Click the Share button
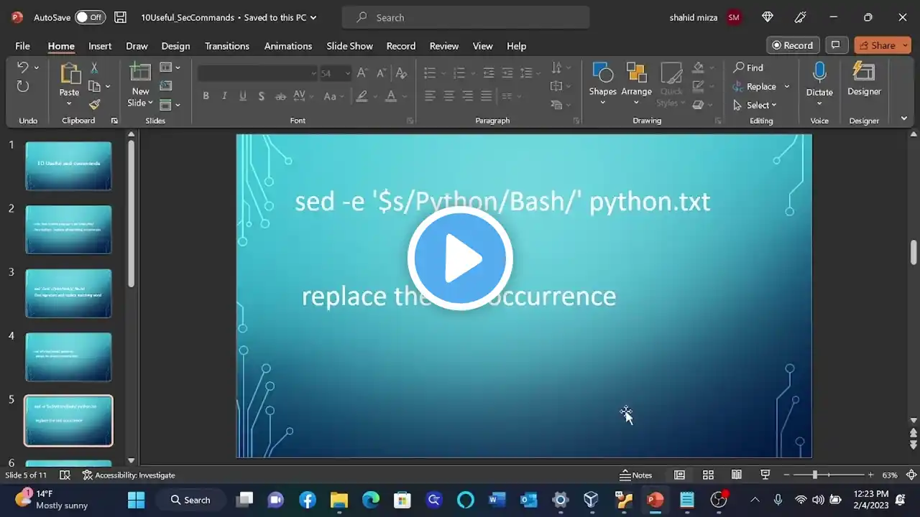The width and height of the screenshot is (920, 517). click(882, 45)
